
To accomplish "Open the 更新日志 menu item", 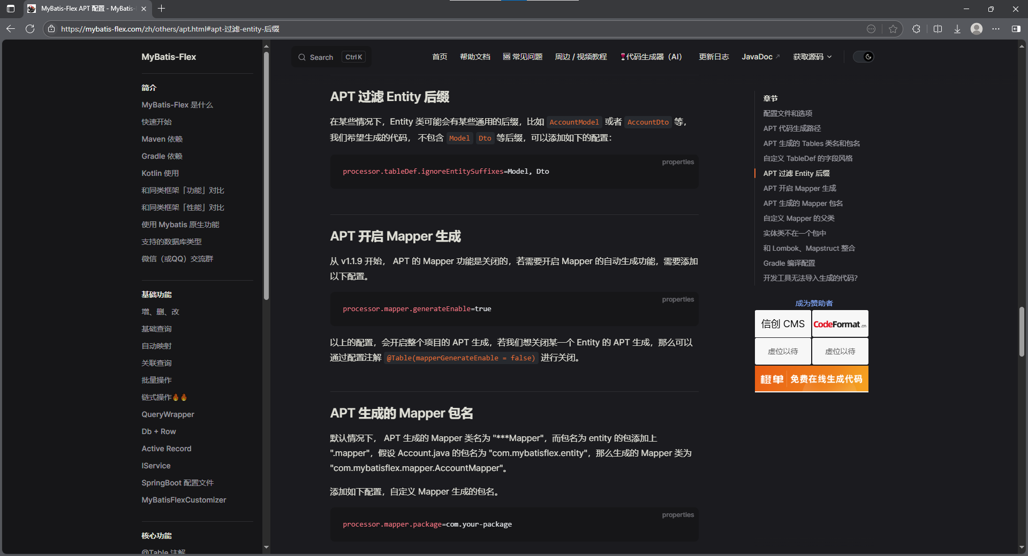I will tap(713, 57).
